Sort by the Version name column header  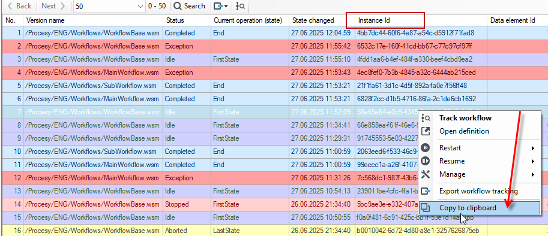coord(93,20)
